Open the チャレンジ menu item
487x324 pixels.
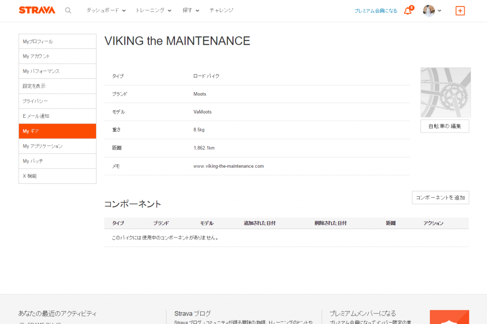pos(221,10)
